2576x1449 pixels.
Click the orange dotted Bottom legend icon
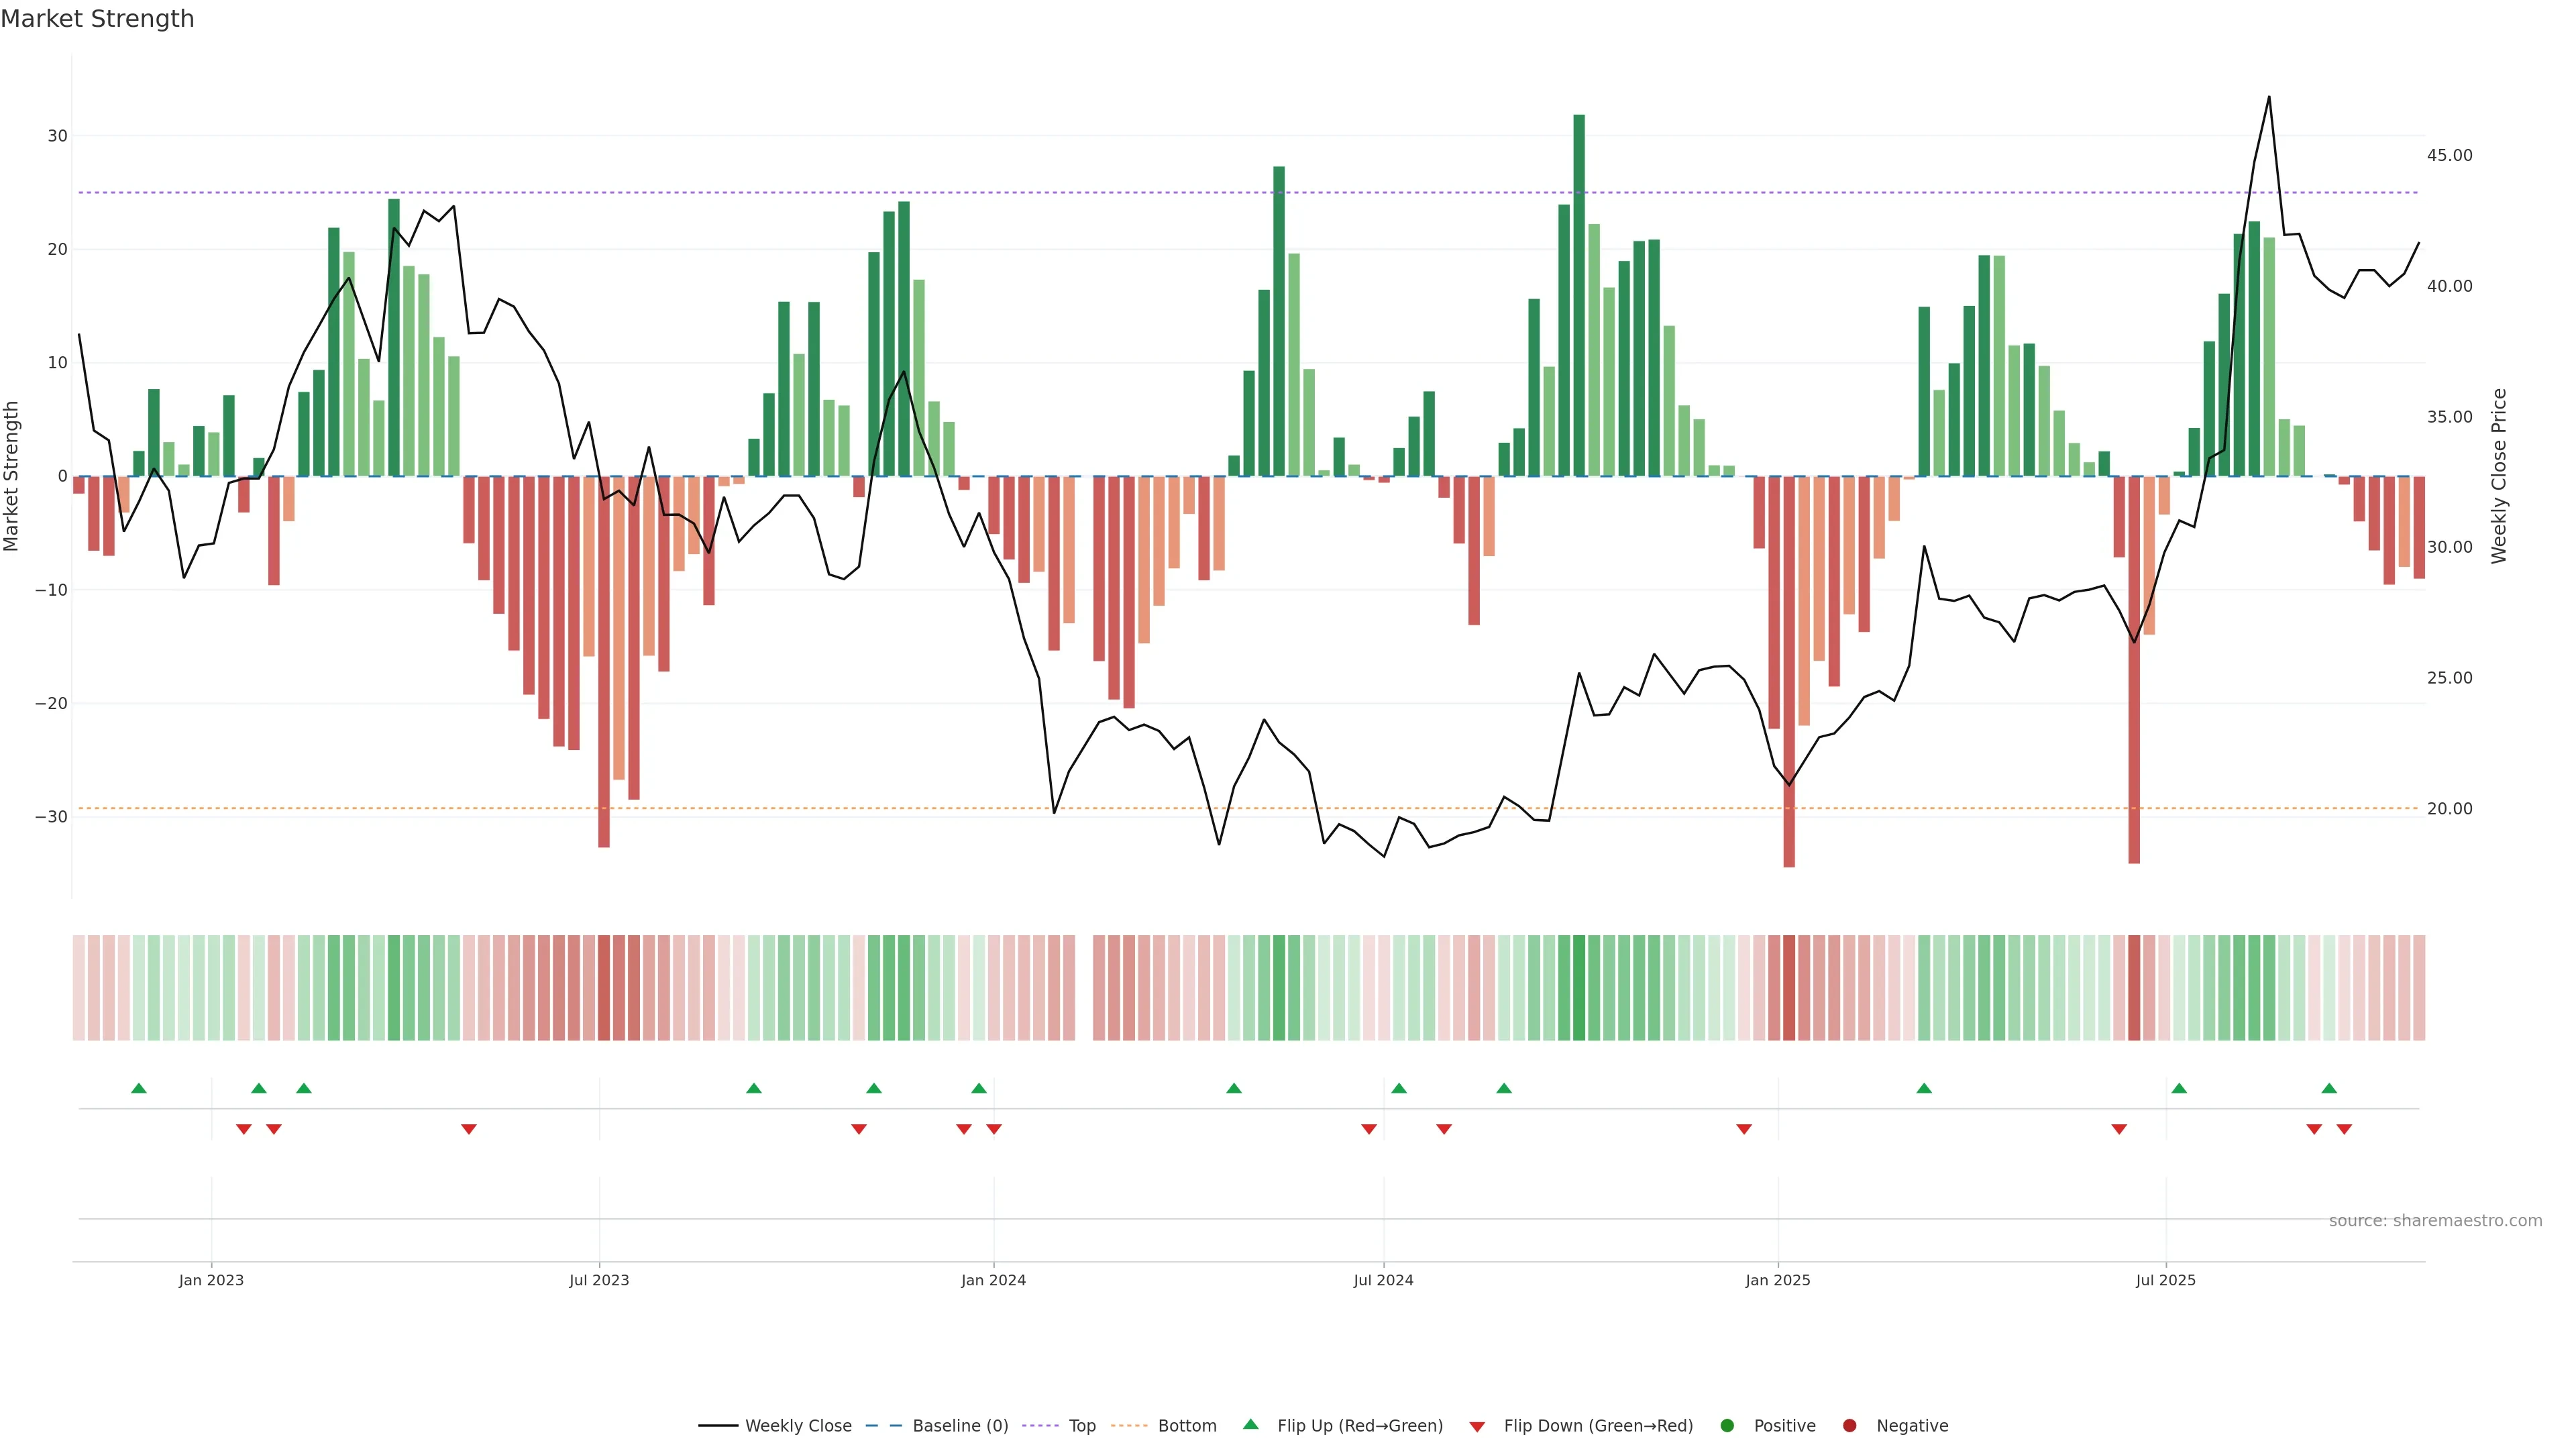tap(1129, 1426)
